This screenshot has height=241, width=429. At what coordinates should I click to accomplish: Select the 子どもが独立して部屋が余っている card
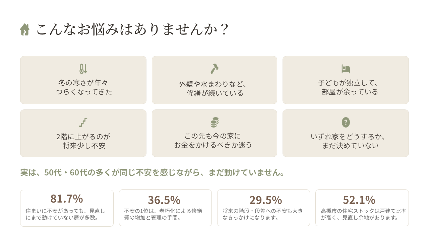[x=346, y=80]
